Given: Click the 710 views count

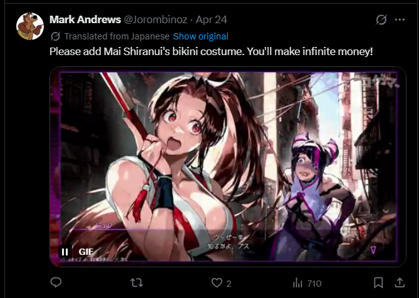Looking at the screenshot, I should (314, 284).
